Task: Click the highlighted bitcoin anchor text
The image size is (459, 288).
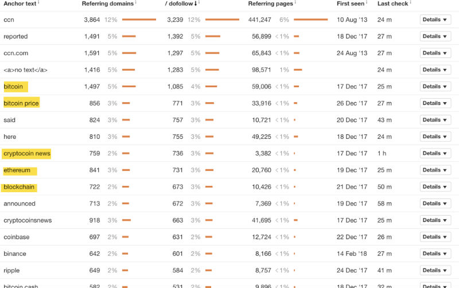Action: point(13,87)
